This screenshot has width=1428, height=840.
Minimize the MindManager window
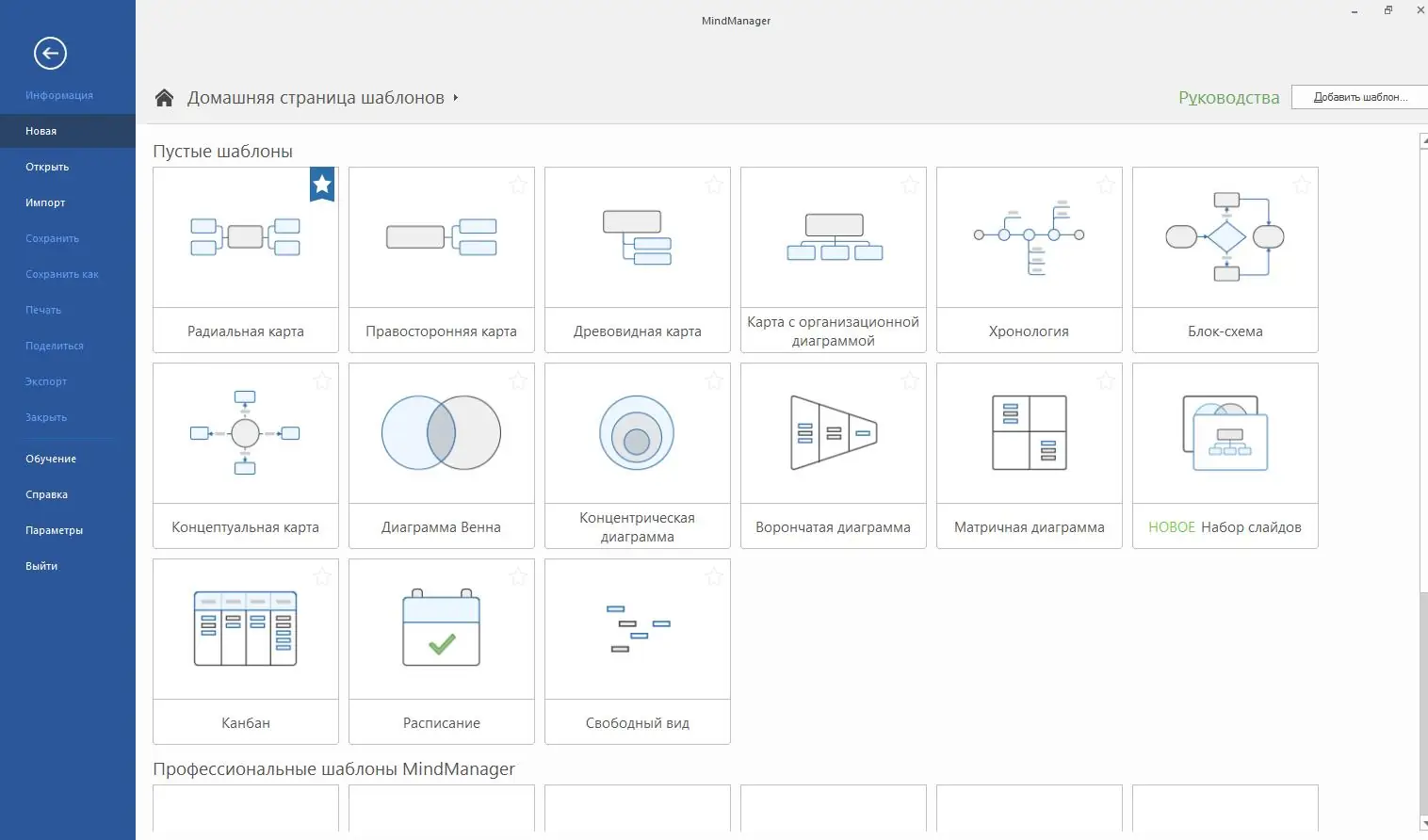tap(1355, 11)
